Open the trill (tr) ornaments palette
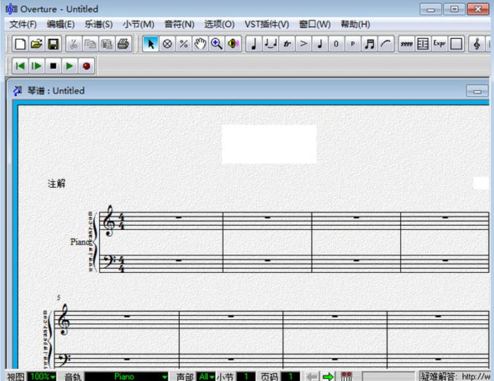 (x=286, y=44)
